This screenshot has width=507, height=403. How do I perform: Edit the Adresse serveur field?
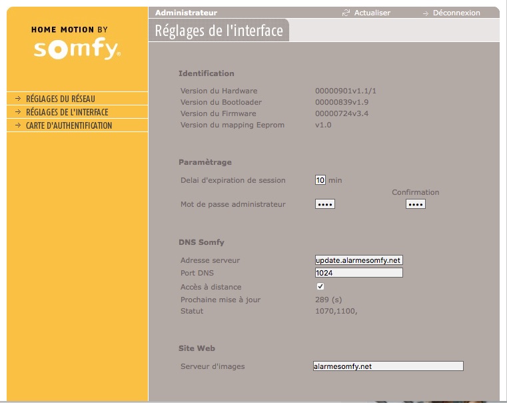tap(359, 260)
